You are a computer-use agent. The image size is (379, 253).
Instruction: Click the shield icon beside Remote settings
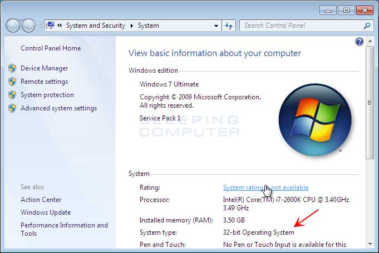pos(12,82)
